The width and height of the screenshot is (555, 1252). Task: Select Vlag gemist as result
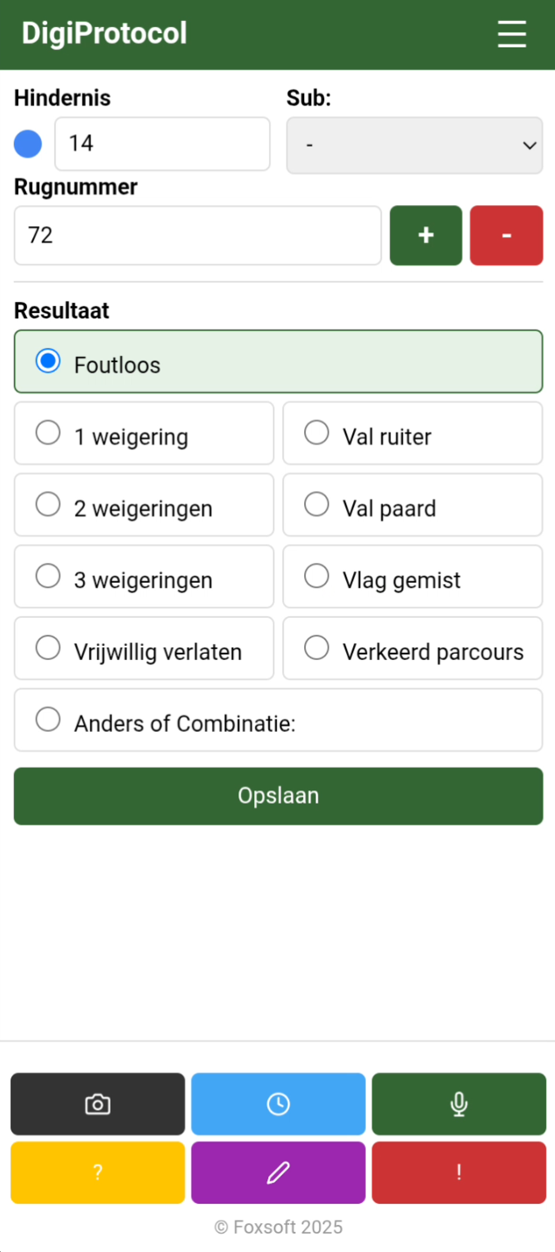[317, 576]
